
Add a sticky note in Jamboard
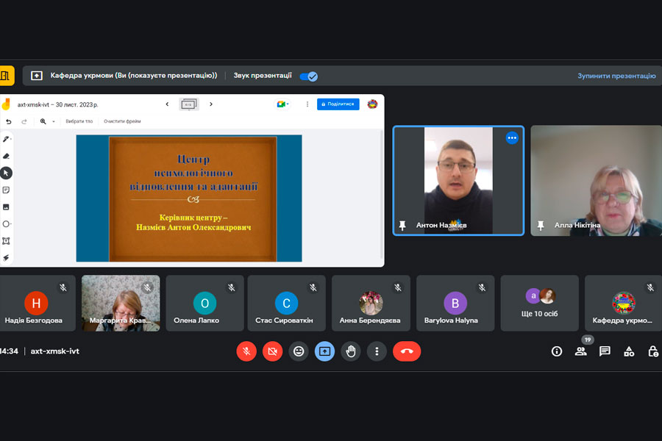(7, 190)
